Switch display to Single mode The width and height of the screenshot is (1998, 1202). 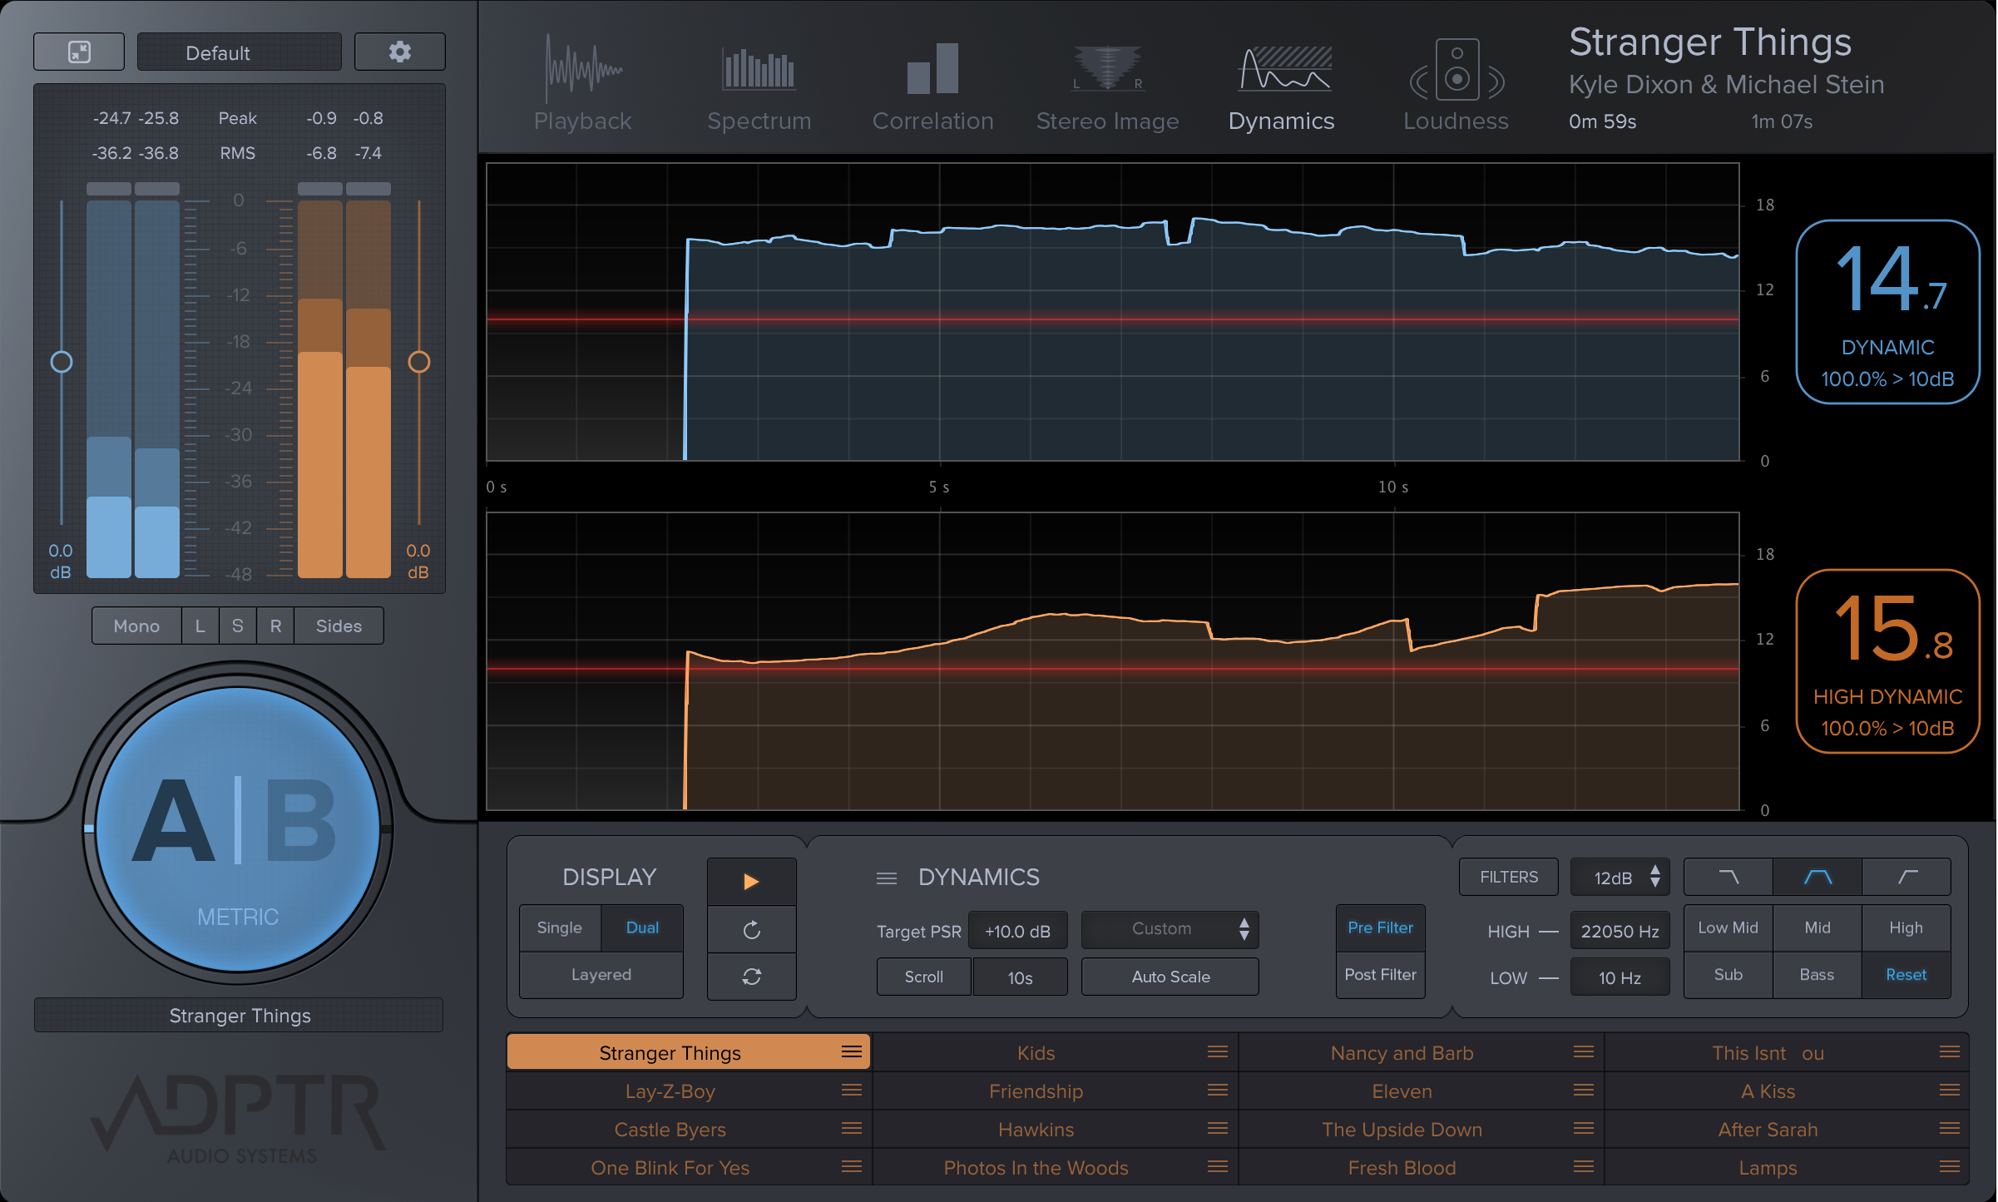coord(559,927)
